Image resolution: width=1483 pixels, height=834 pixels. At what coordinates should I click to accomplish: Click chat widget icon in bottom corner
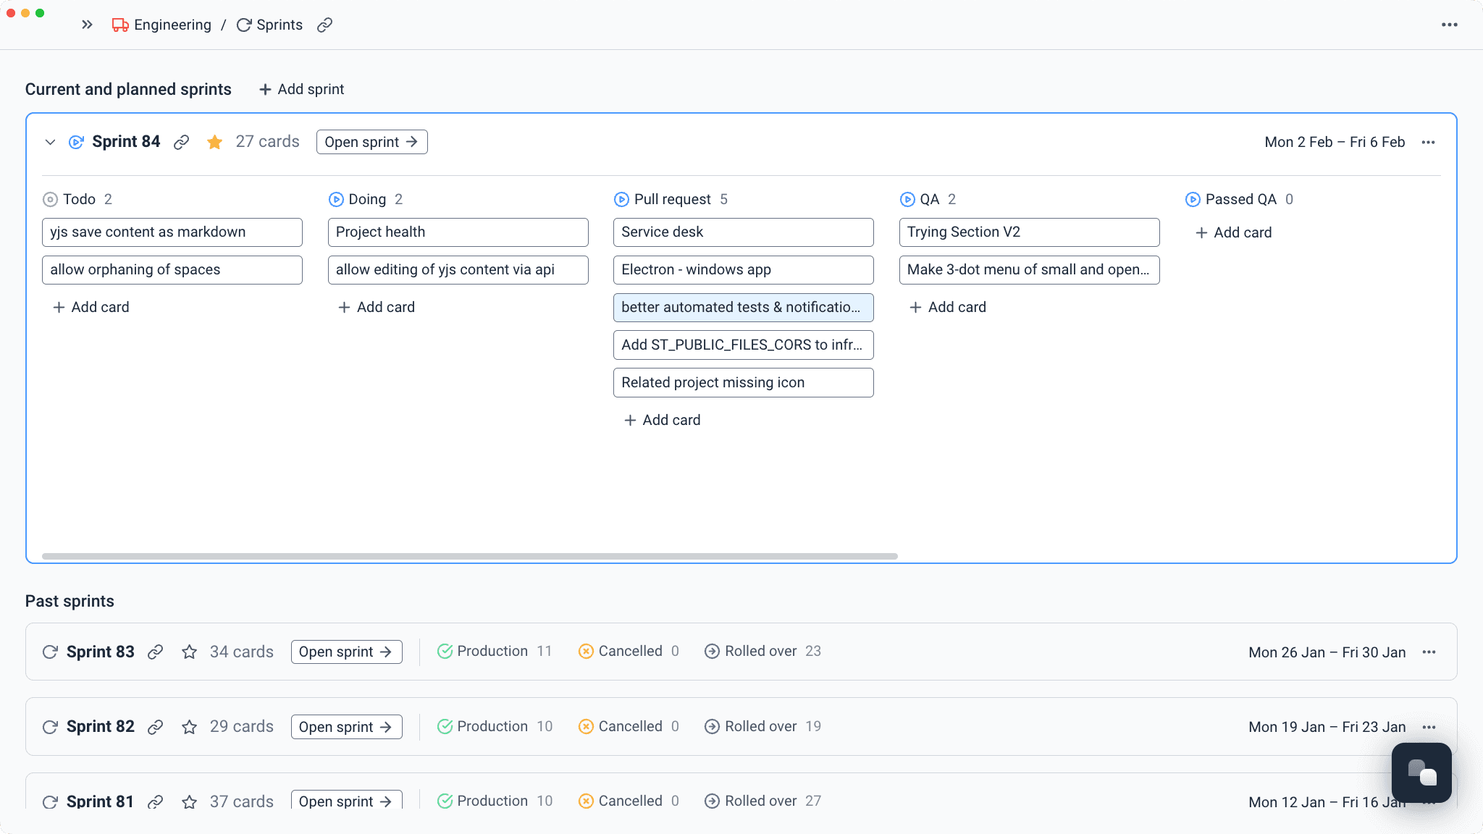click(x=1421, y=772)
